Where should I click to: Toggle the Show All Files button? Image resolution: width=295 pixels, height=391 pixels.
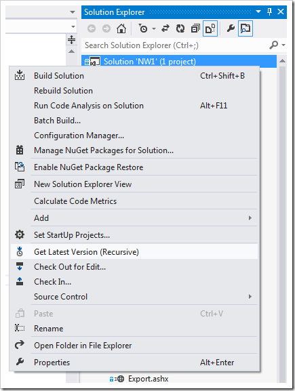click(x=210, y=28)
